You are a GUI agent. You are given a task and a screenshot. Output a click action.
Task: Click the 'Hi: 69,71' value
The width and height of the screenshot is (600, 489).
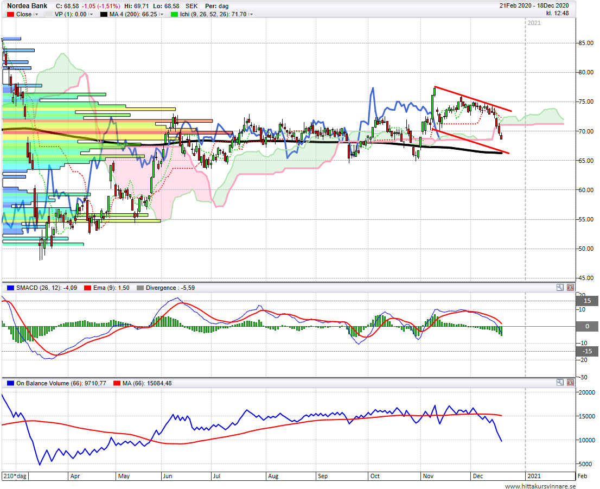(x=137, y=6)
